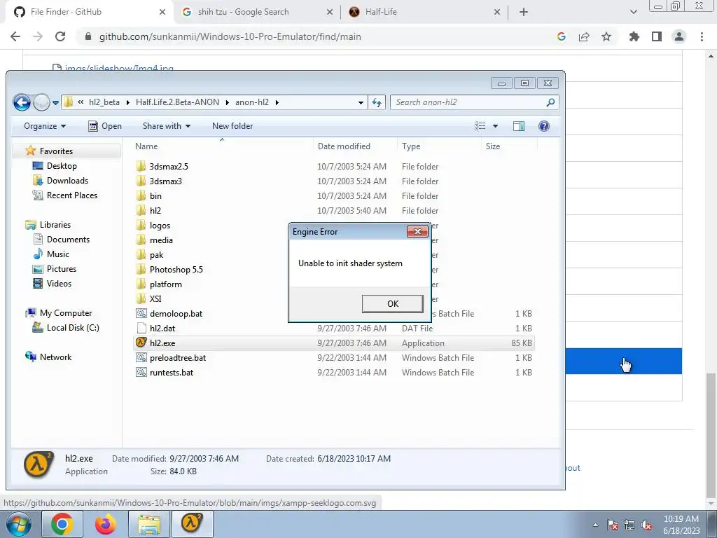The height and width of the screenshot is (538, 717).
Task: Select the hl2 folder row
Action: coord(334,210)
